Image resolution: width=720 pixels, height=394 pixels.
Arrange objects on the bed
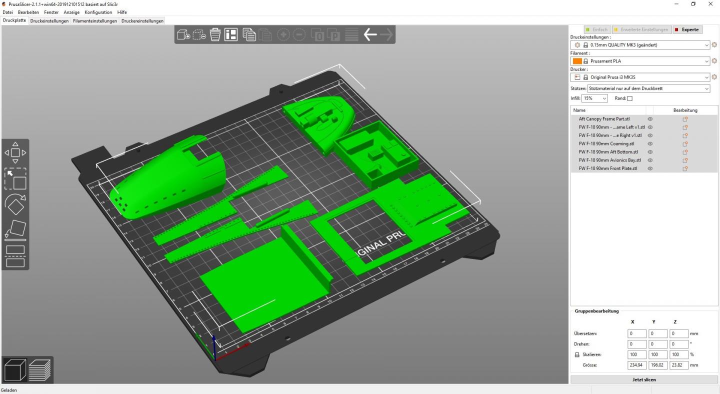coord(231,34)
